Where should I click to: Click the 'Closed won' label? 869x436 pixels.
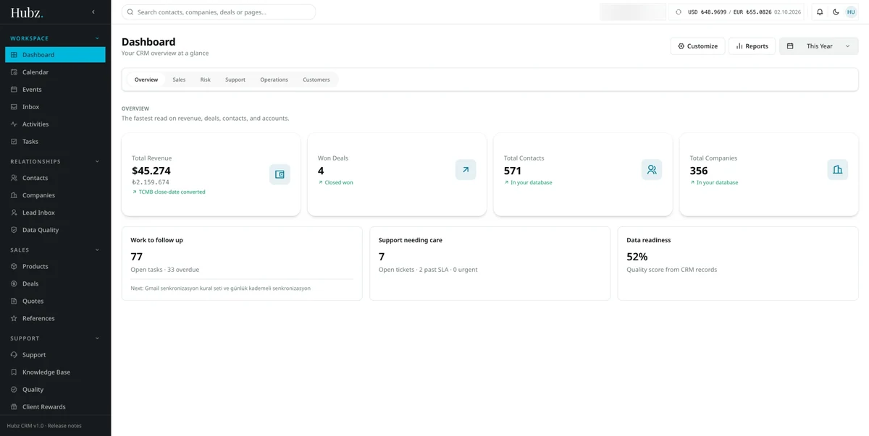(339, 183)
